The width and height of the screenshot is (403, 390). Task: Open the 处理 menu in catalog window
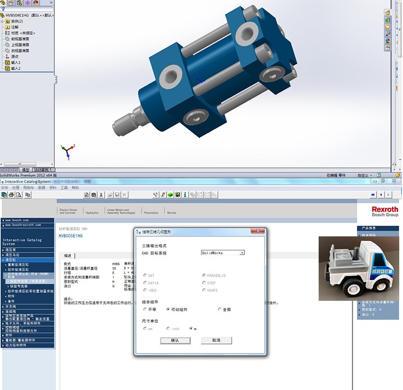coord(16,188)
